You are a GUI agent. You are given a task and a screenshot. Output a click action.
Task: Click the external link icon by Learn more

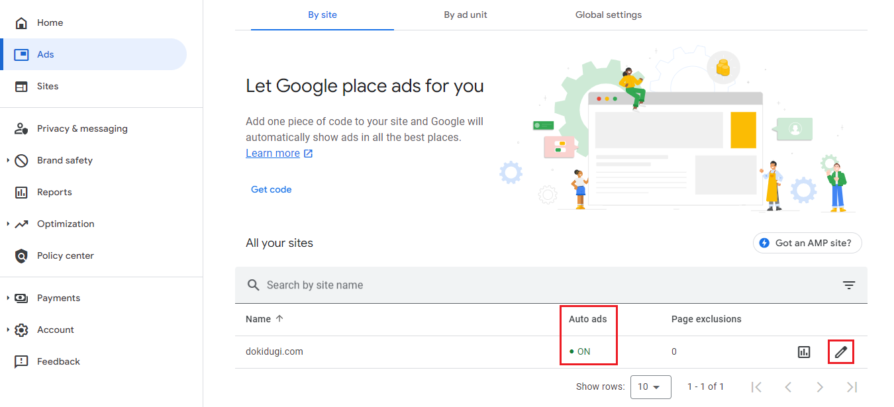pyautogui.click(x=308, y=154)
